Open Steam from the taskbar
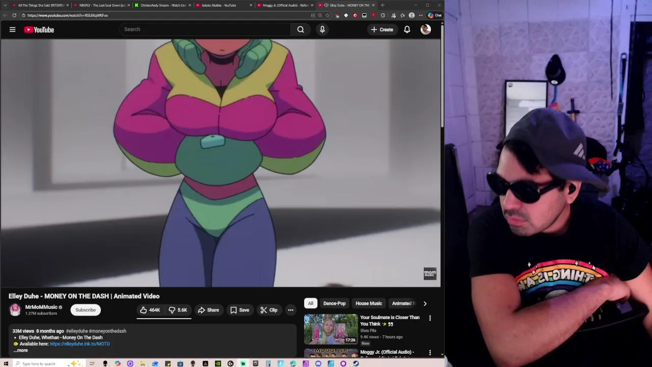 (x=356, y=363)
